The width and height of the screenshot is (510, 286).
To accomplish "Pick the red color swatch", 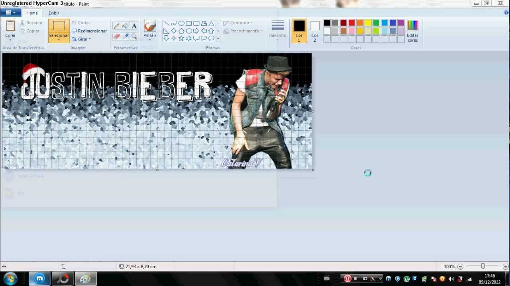I will tap(352, 23).
